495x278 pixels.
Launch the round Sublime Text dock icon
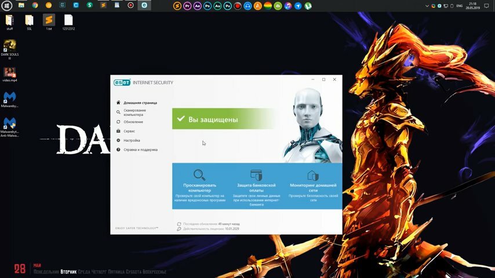[177, 6]
